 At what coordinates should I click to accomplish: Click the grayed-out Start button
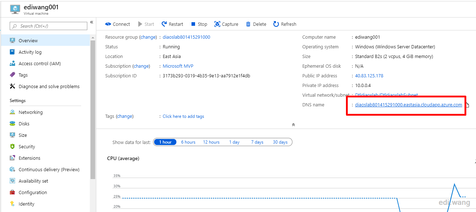click(x=146, y=24)
